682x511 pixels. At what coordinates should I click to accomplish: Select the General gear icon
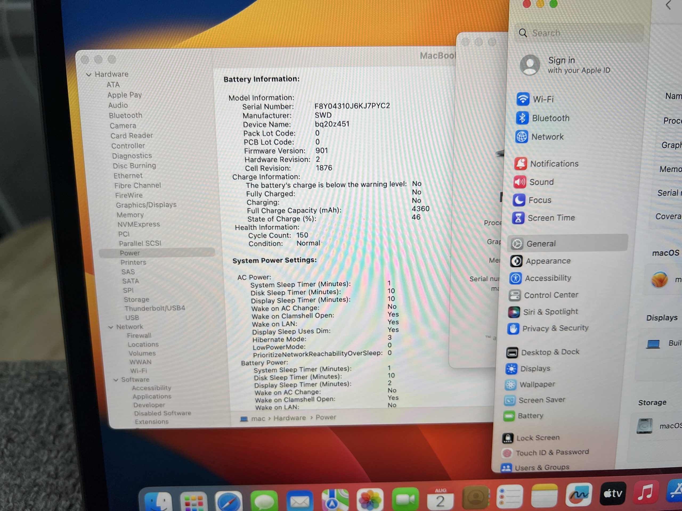(x=517, y=244)
